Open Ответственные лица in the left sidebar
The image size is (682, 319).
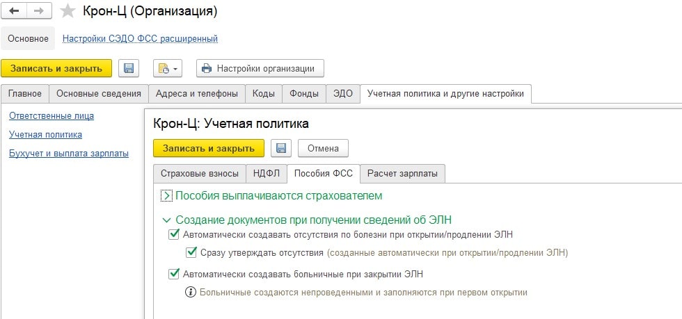coord(51,115)
